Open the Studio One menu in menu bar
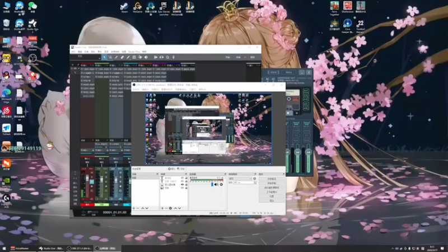This screenshot has height=252, width=448. [x=134, y=52]
